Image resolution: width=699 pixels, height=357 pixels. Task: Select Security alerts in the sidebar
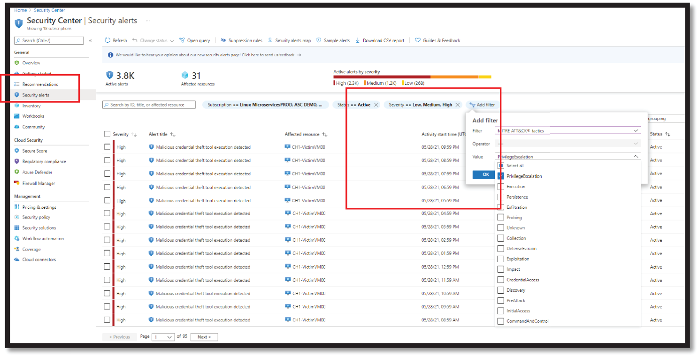click(36, 95)
